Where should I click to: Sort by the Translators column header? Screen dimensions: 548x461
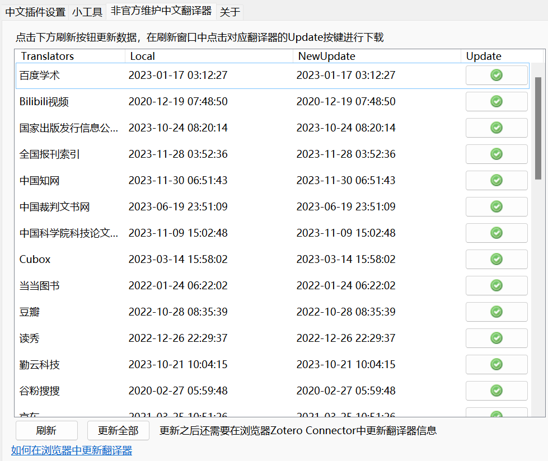tap(70, 57)
